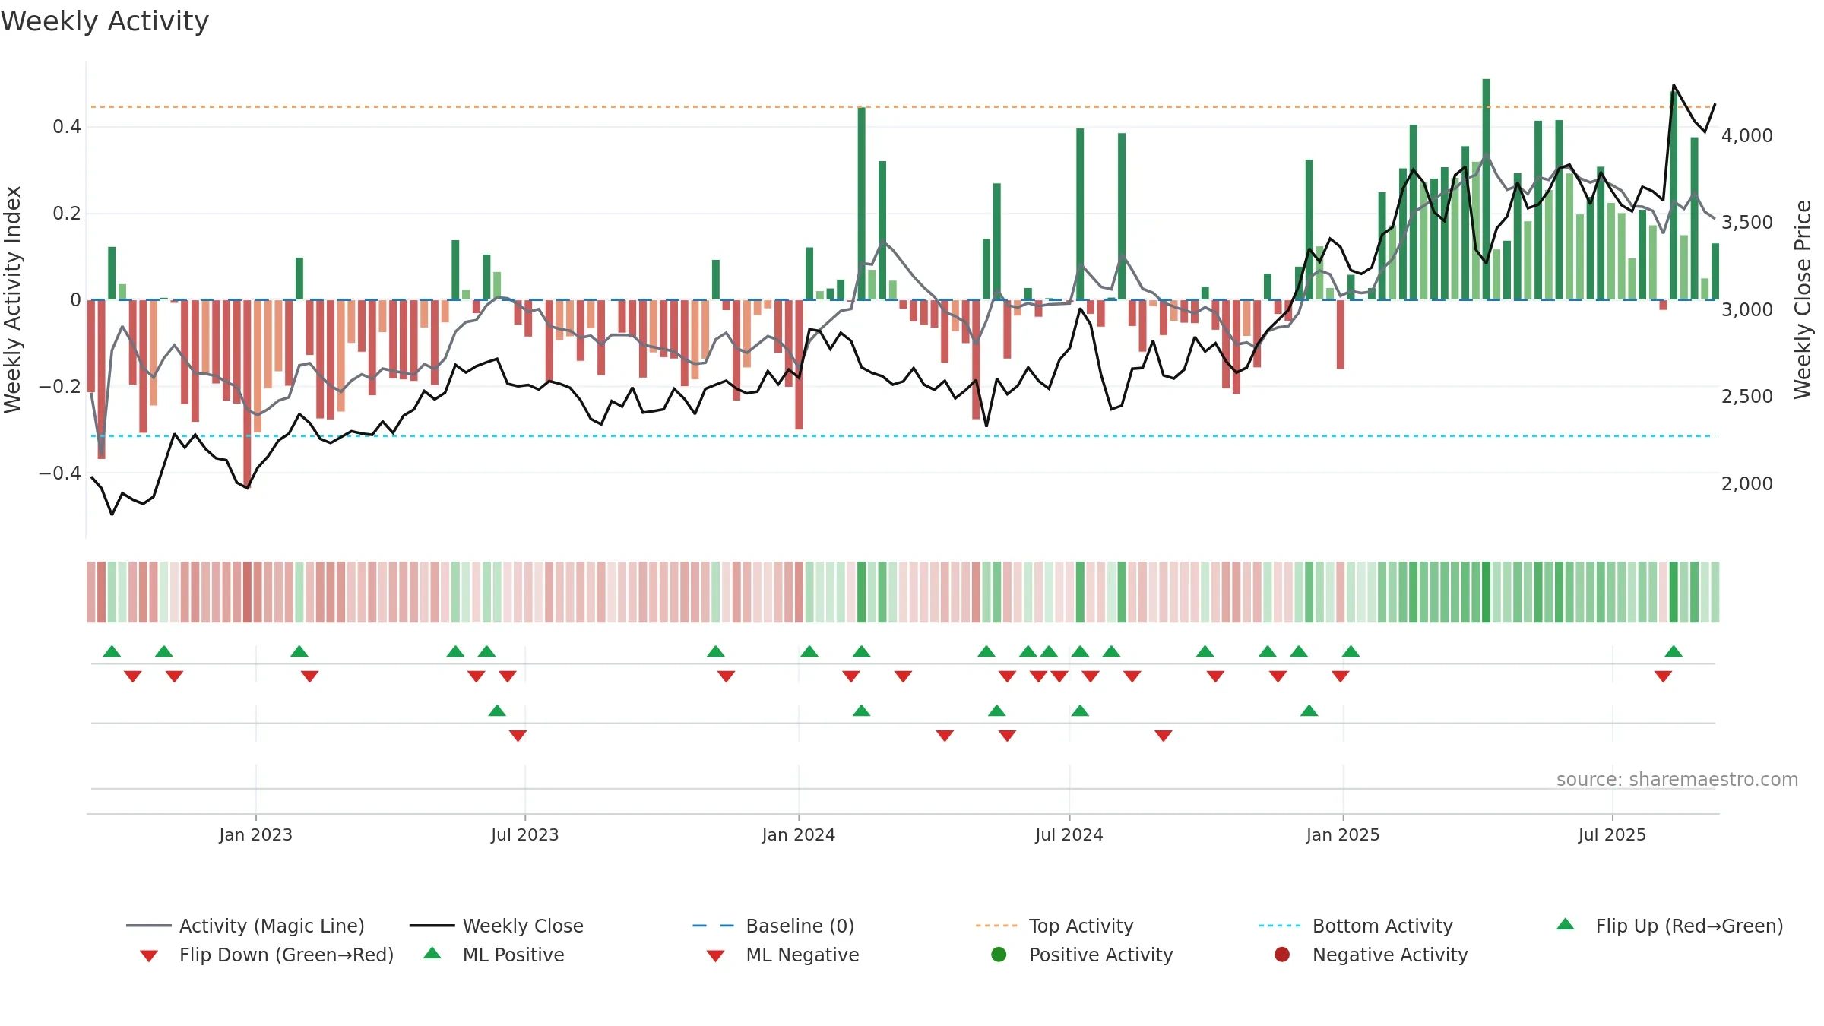Toggle the ML Negative legend entry
The image size is (1824, 1026).
783,955
